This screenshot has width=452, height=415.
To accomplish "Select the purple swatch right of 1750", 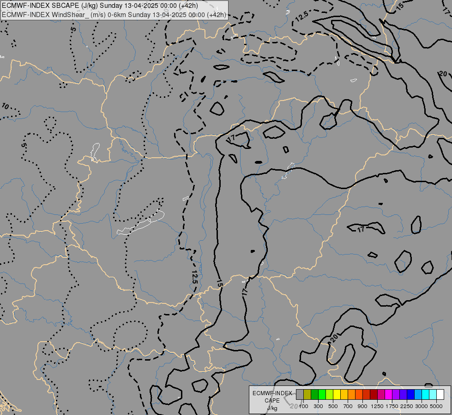I will (x=396, y=394).
